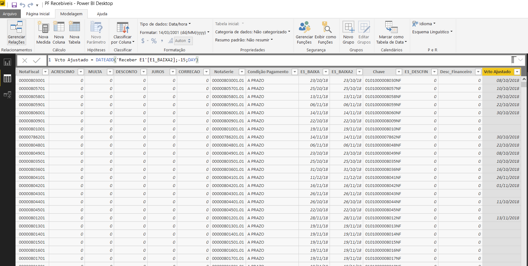528x266 pixels.
Task: Open Categoria de dados dropdown
Action: 252,32
